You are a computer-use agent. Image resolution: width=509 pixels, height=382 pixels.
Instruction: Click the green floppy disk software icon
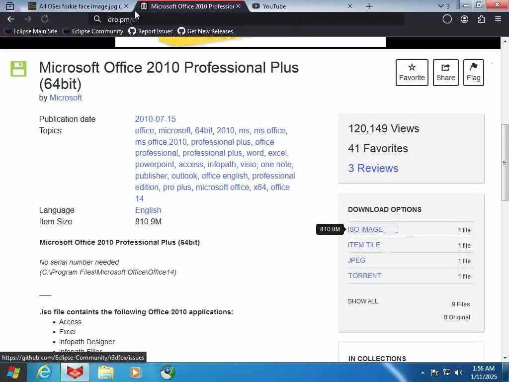click(x=18, y=69)
